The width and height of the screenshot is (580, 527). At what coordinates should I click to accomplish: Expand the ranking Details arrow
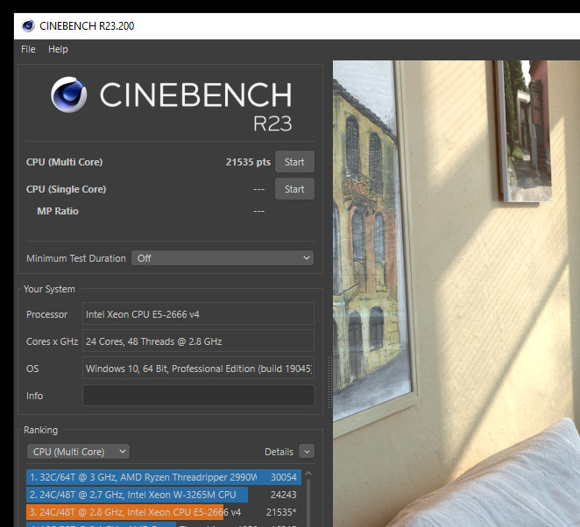click(x=307, y=451)
